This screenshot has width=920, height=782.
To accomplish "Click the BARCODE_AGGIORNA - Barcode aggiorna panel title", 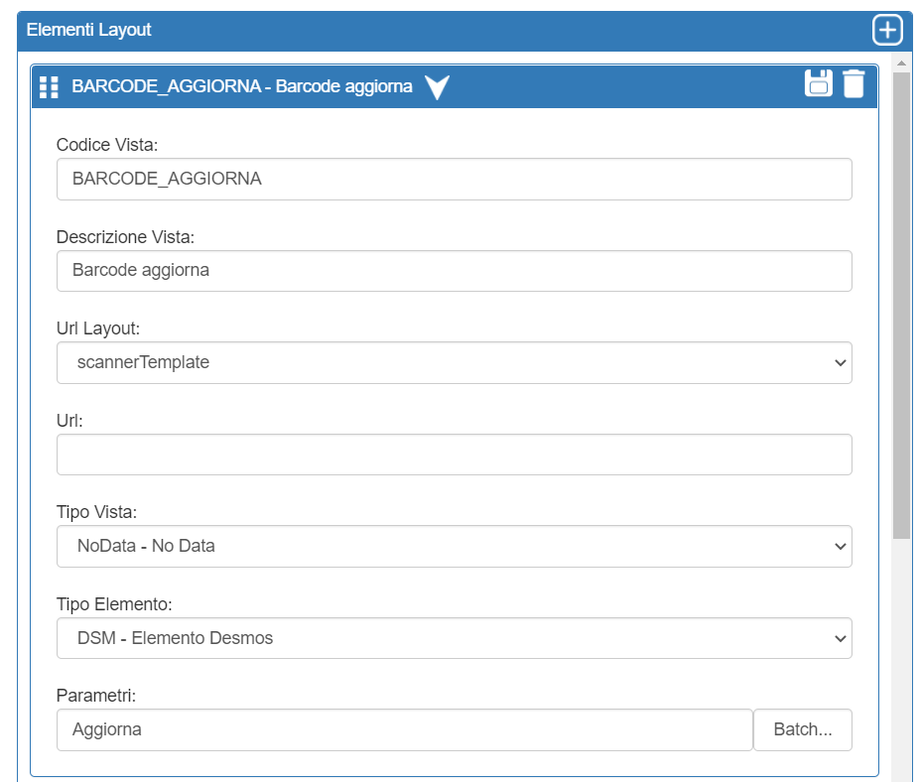I will 242,87.
